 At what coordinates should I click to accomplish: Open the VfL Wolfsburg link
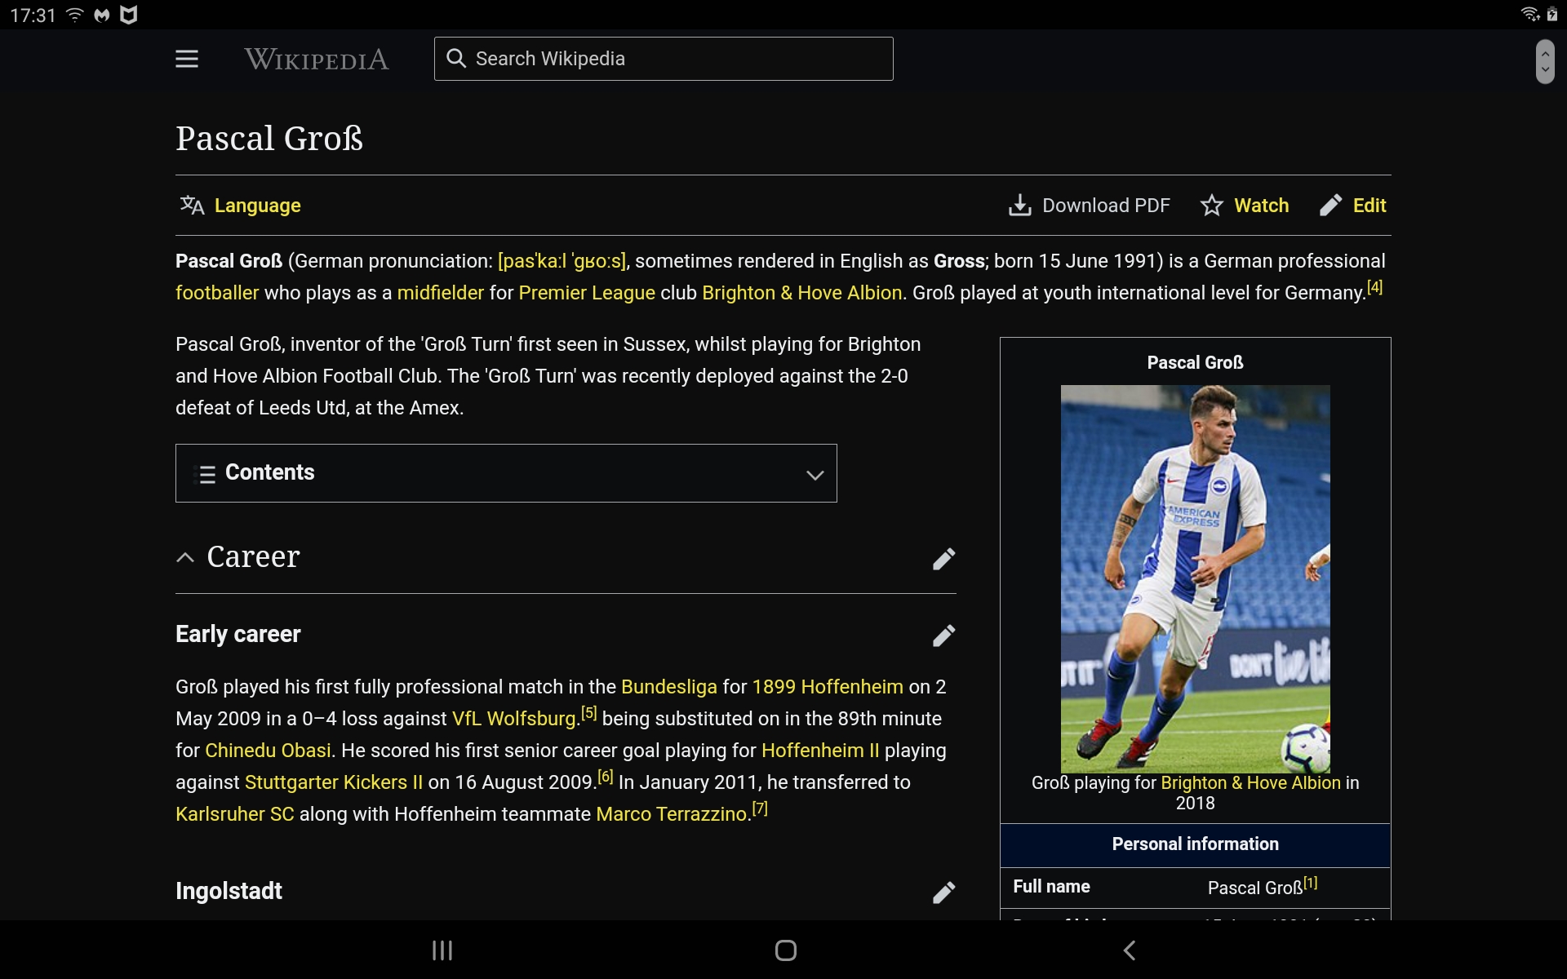(x=514, y=719)
